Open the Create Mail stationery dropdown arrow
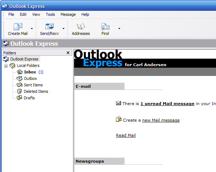 pos(32,29)
